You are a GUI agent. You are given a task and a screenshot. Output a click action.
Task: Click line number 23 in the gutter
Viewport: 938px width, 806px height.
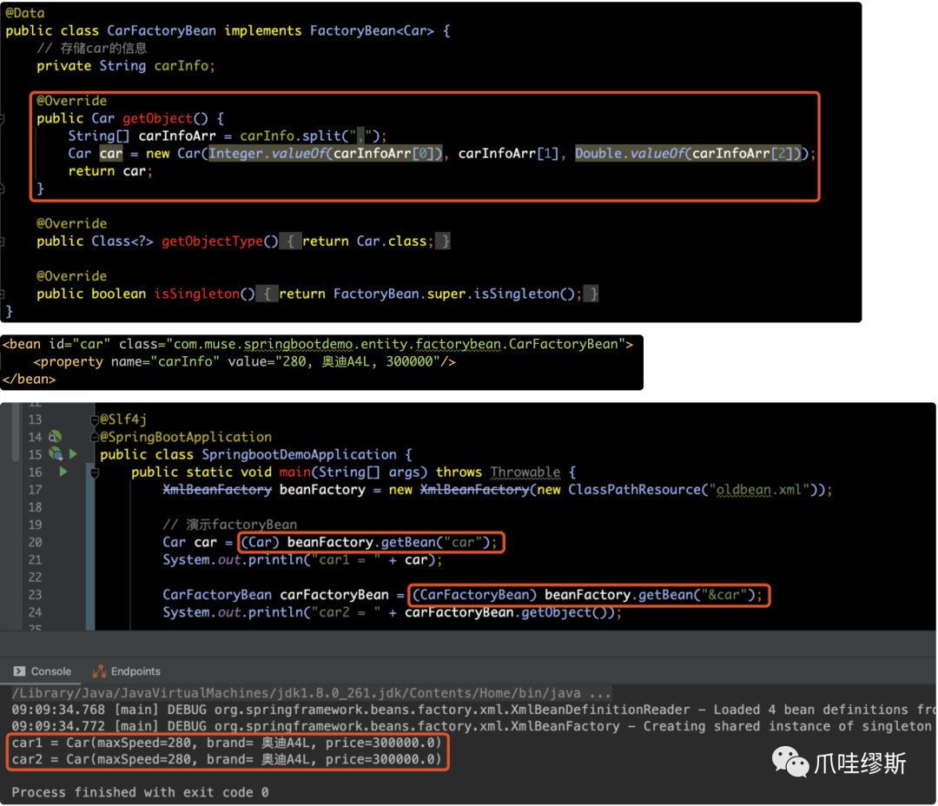coord(36,595)
